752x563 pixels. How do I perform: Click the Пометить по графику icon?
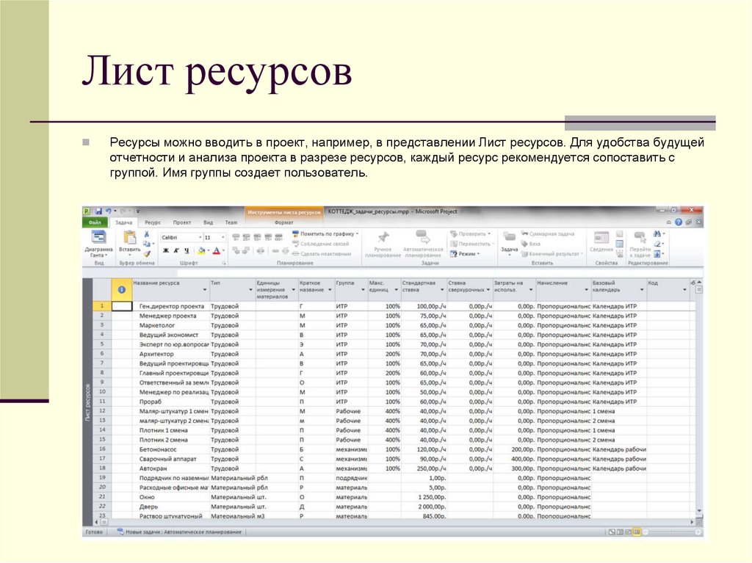click(x=295, y=233)
